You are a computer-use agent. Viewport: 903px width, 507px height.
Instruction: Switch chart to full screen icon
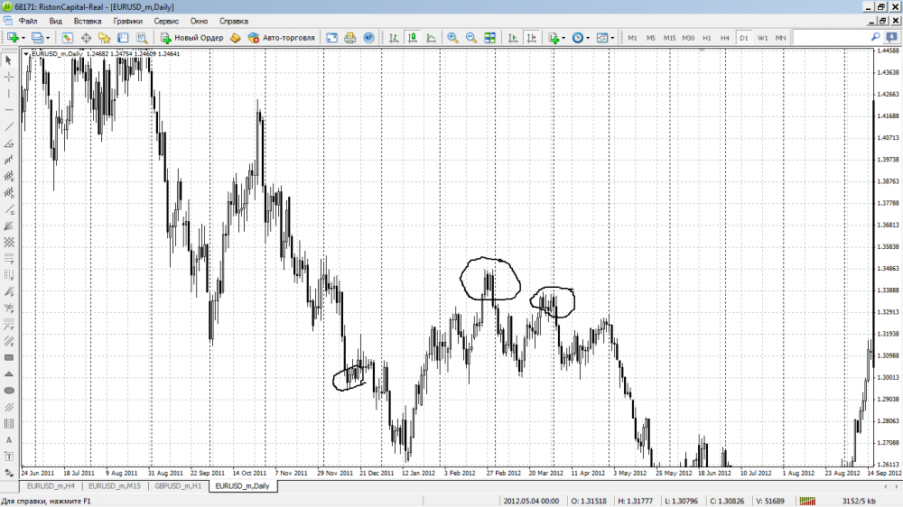[x=331, y=38]
